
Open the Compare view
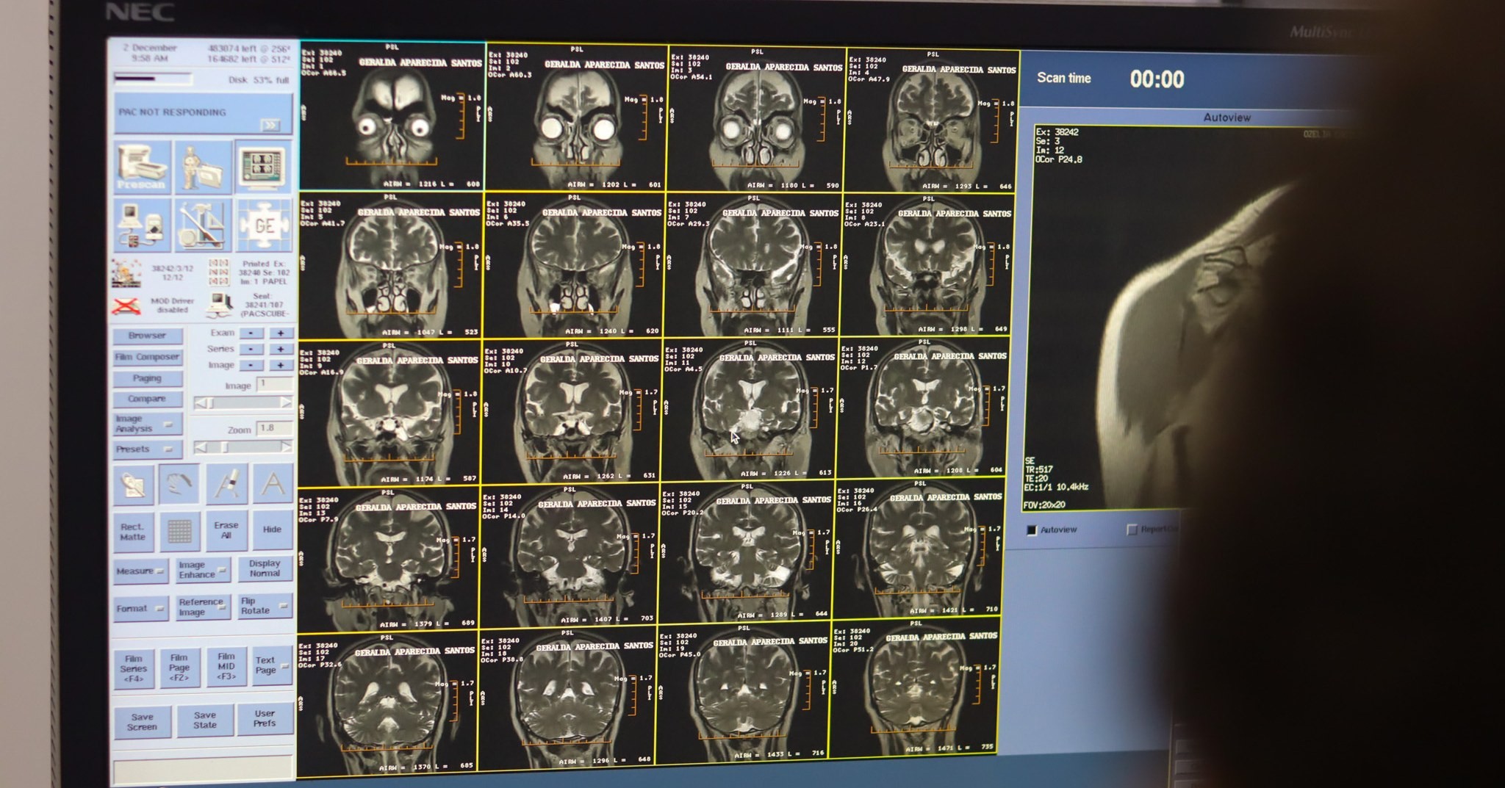[x=148, y=399]
